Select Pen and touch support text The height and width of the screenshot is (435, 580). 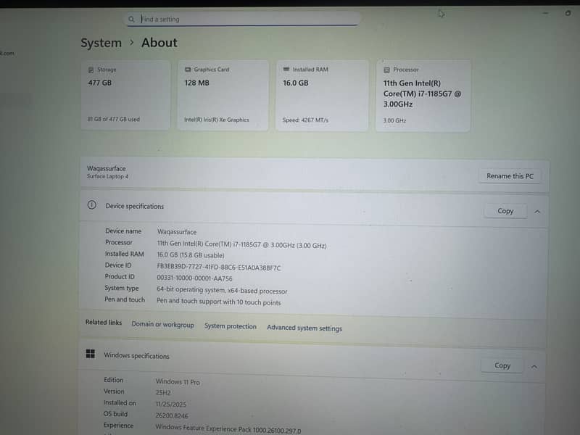pyautogui.click(x=219, y=302)
